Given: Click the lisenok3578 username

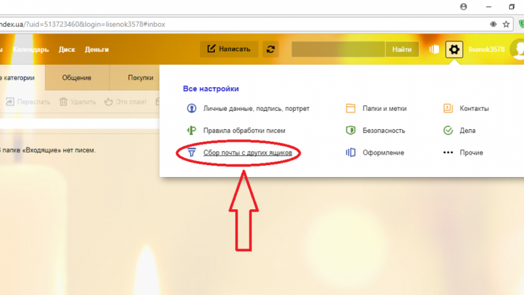Looking at the screenshot, I should [x=487, y=50].
